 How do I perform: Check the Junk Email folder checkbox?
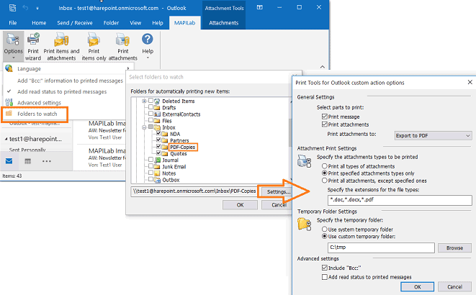click(x=151, y=165)
